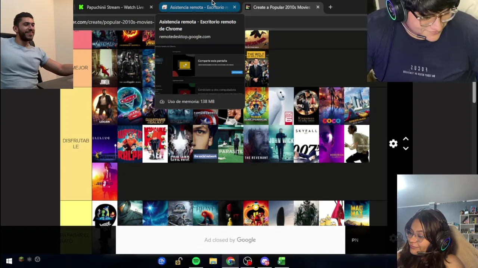Select the Coco movie poster
478x268 pixels.
(332, 106)
